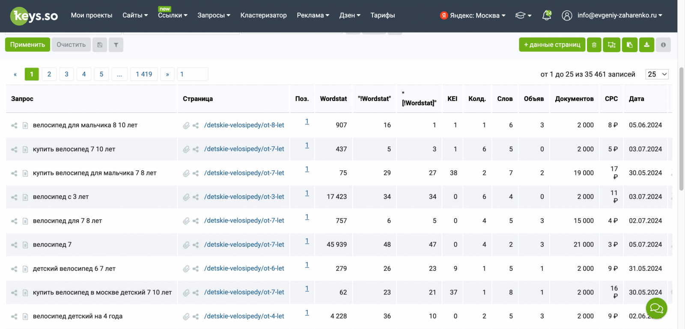Sort the table by the Wordstat column

click(x=333, y=99)
